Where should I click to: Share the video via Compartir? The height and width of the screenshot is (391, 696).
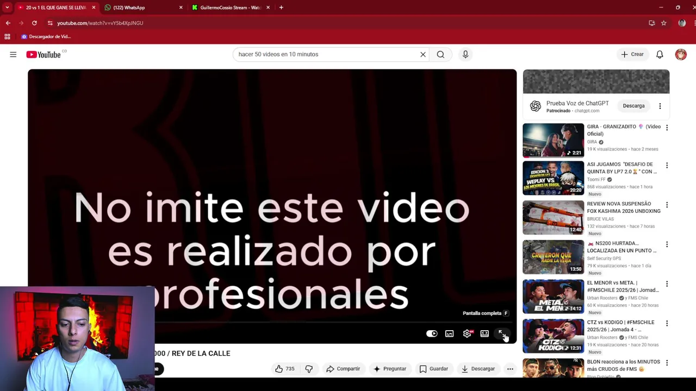point(343,369)
